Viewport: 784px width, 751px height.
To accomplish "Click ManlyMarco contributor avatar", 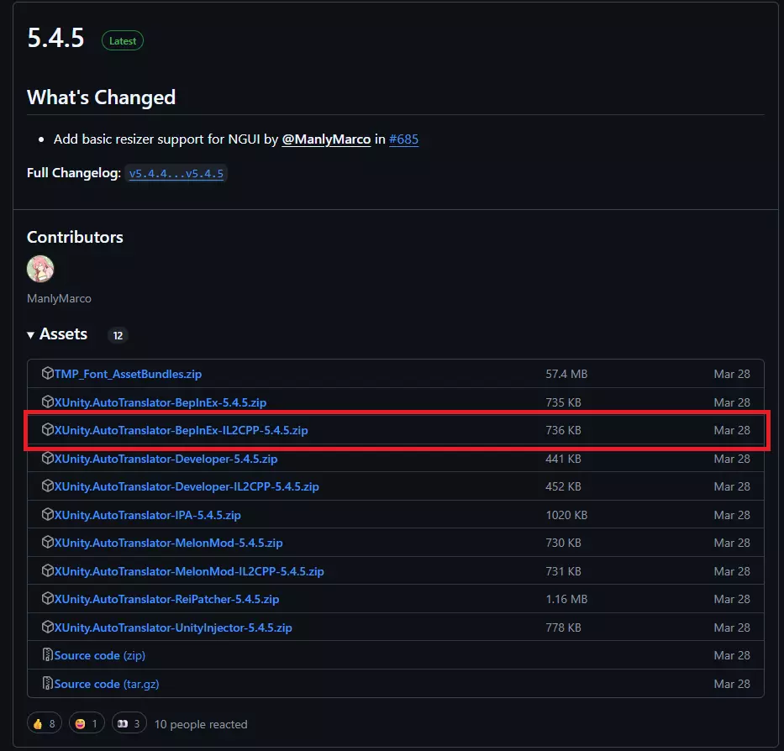I will click(40, 269).
